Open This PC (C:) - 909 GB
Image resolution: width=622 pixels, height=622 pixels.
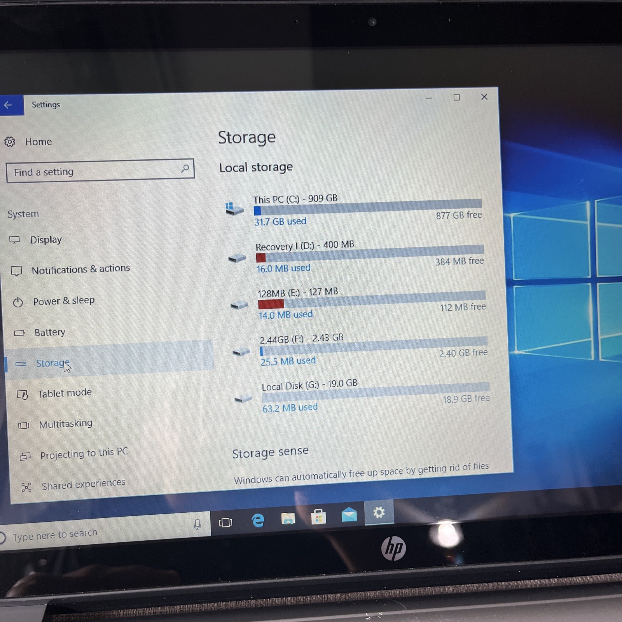(x=295, y=199)
